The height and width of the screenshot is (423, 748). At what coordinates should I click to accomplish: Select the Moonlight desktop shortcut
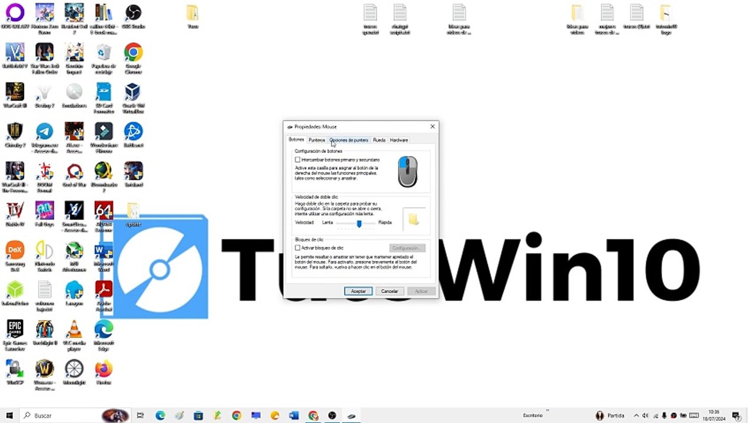[x=74, y=372]
